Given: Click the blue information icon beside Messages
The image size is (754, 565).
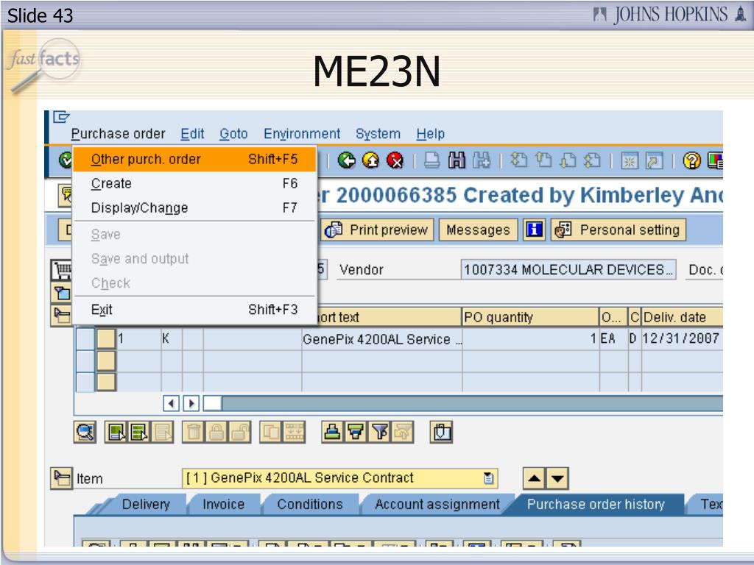Looking at the screenshot, I should [534, 230].
